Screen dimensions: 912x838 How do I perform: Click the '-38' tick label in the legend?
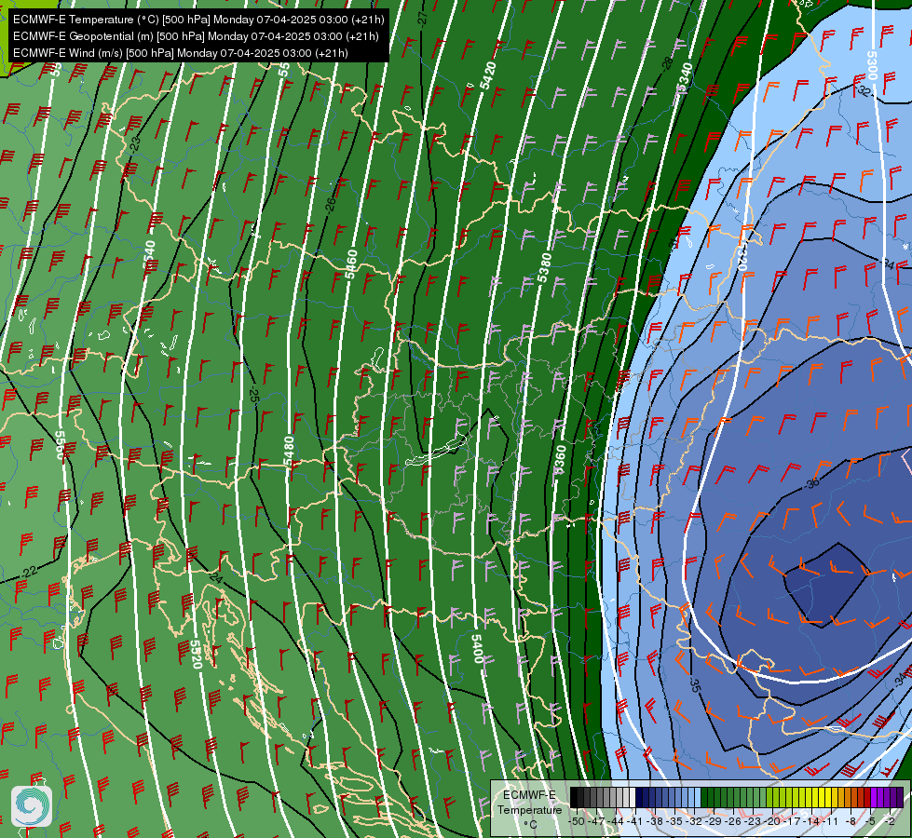[655, 822]
